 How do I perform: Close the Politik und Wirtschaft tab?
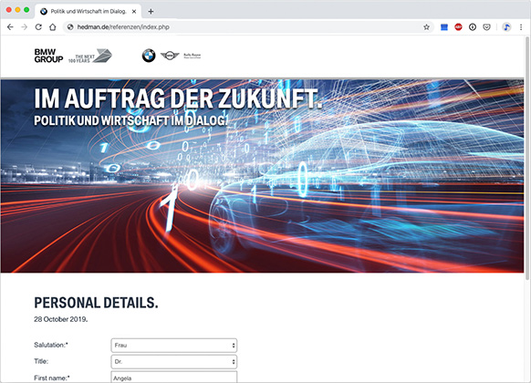134,12
